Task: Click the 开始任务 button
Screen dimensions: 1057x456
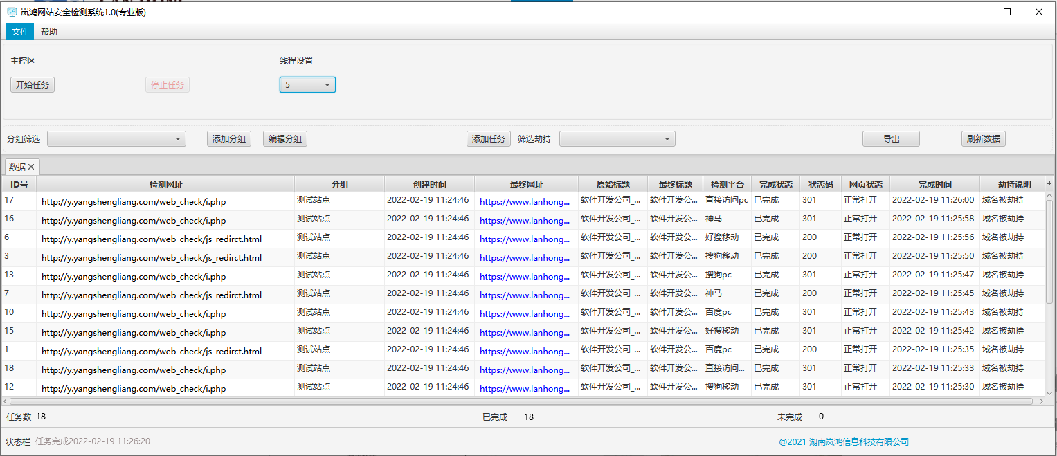Action: pos(33,85)
